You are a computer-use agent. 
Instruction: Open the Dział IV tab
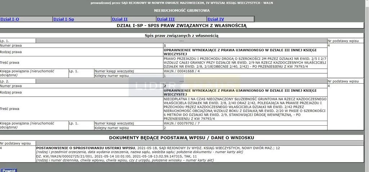point(215,19)
